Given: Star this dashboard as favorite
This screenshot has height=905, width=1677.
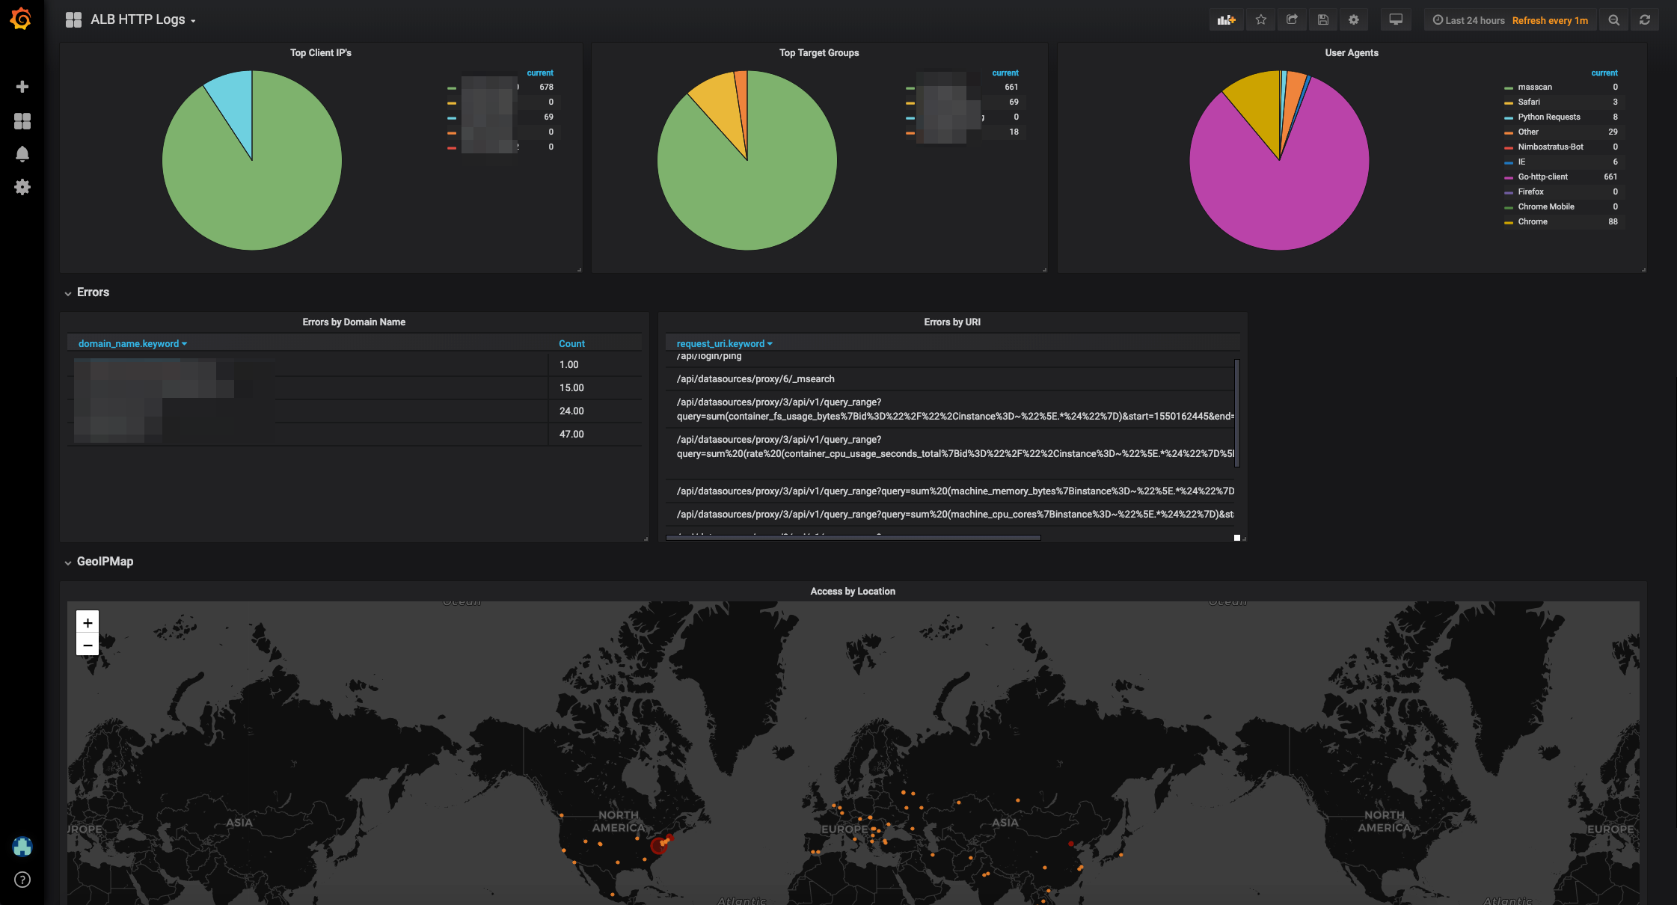Looking at the screenshot, I should point(1261,20).
